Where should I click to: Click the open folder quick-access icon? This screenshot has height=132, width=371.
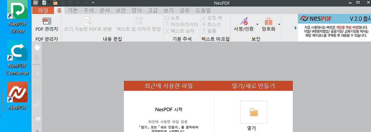point(55,3)
